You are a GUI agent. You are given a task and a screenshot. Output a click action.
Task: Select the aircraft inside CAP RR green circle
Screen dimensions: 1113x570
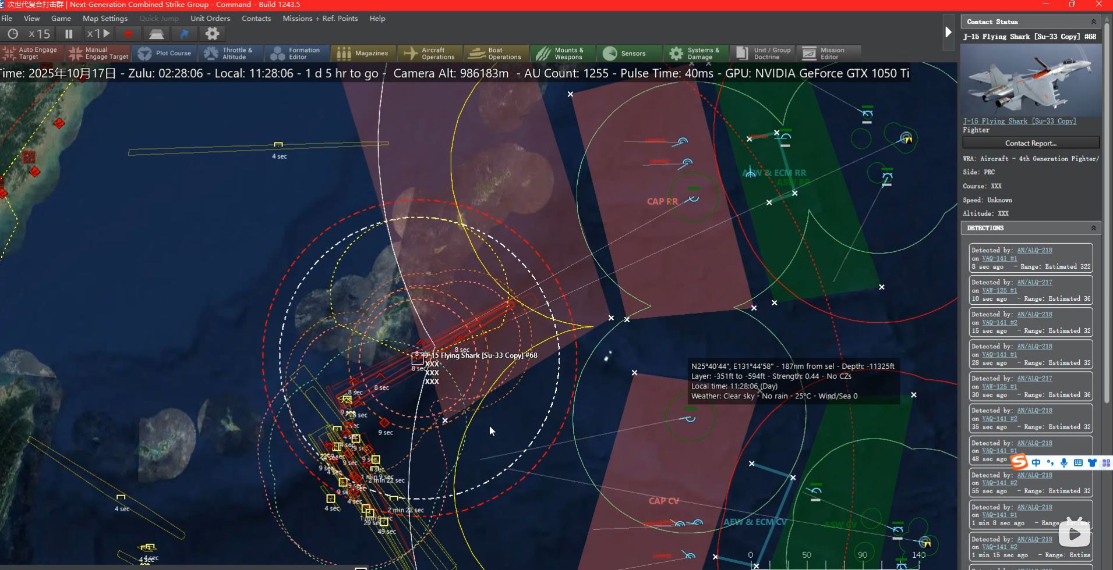693,198
